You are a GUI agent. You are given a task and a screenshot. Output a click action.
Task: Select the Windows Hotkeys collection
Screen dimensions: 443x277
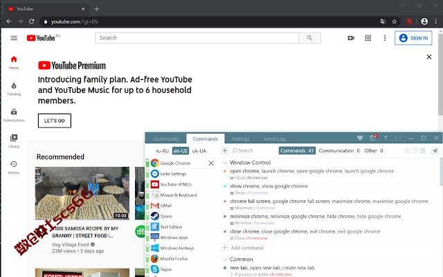coord(177,248)
